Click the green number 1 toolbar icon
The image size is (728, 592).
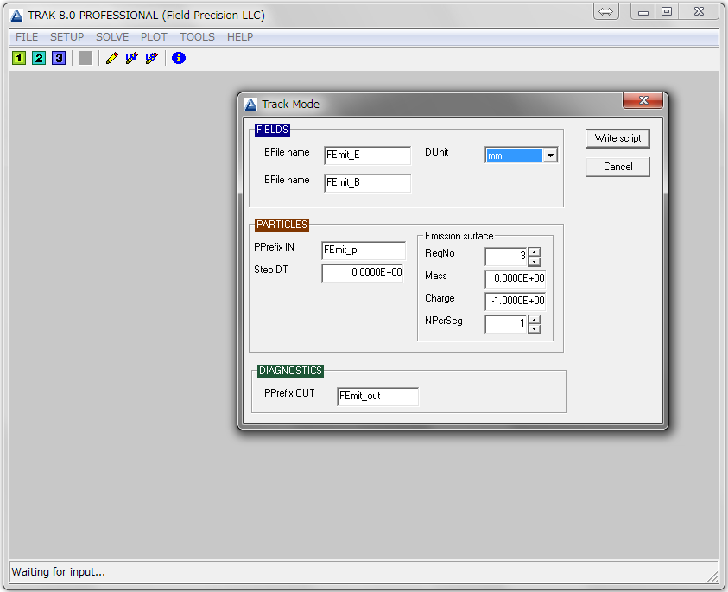pos(19,58)
